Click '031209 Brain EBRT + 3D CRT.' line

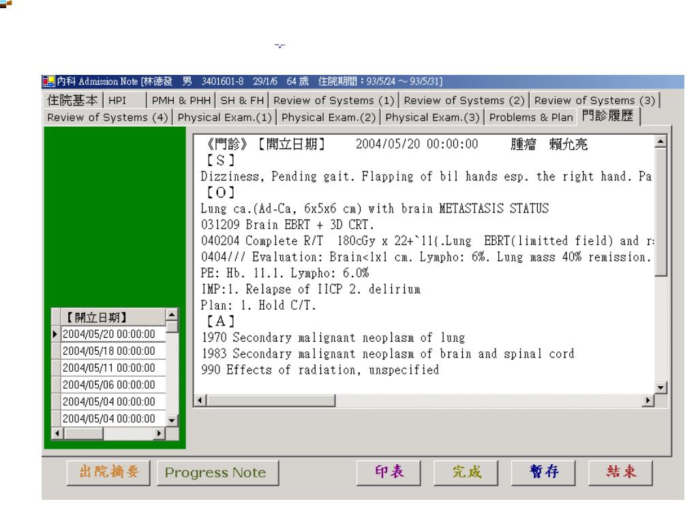(x=287, y=225)
